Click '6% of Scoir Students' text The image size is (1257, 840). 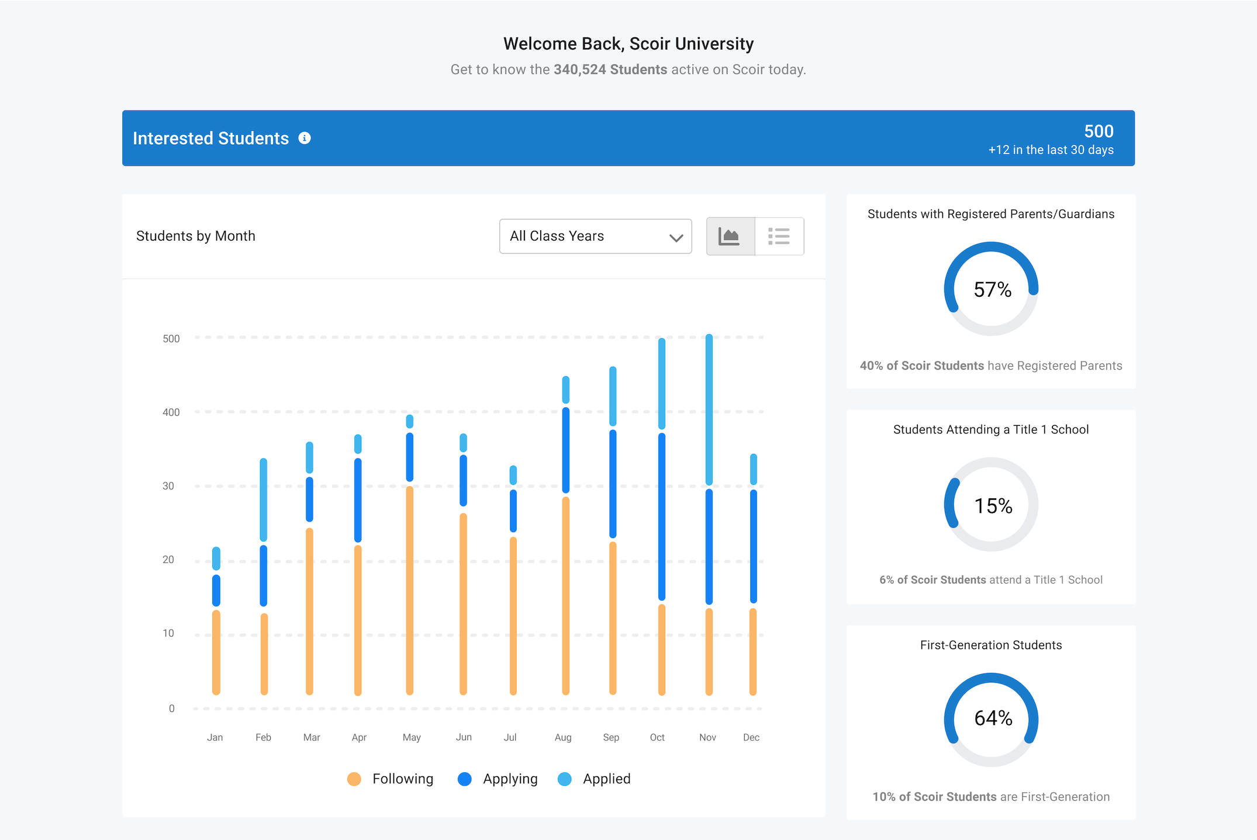pyautogui.click(x=933, y=579)
